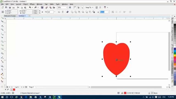Open the undo history arrow
Viewport: 176px width, 99px height.
coord(32,7)
